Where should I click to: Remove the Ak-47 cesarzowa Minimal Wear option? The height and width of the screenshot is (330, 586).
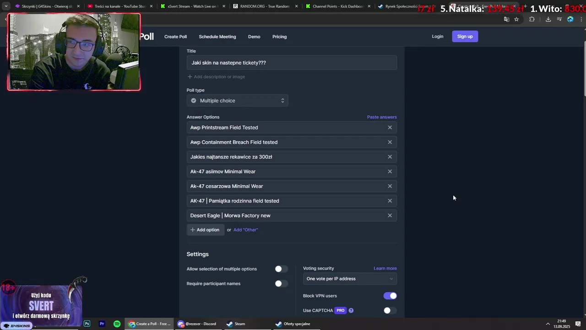[390, 186]
